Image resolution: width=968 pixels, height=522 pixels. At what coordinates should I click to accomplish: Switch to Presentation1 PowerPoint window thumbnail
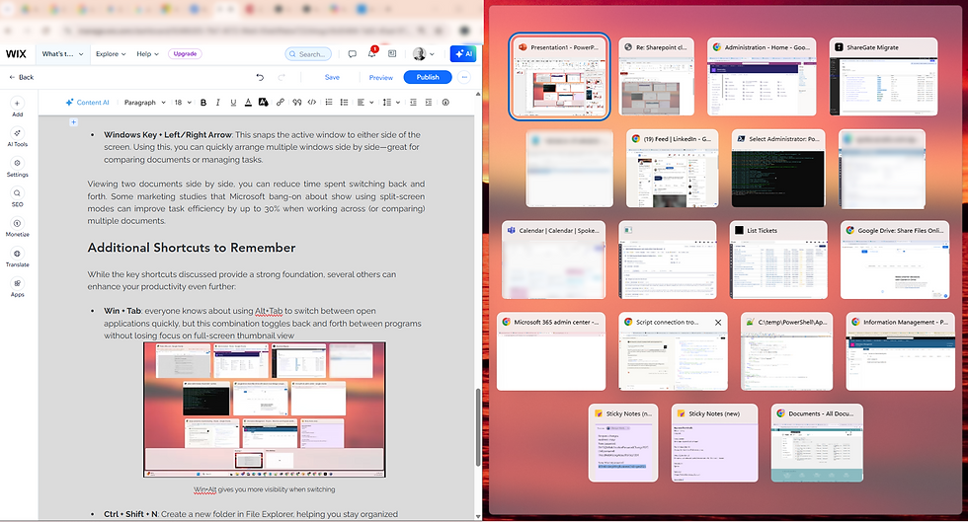coord(559,77)
